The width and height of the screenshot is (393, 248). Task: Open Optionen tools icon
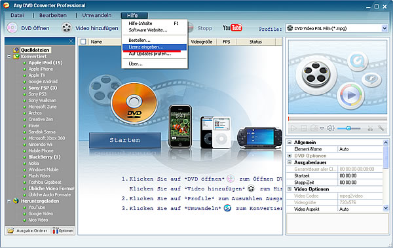[x=55, y=230]
